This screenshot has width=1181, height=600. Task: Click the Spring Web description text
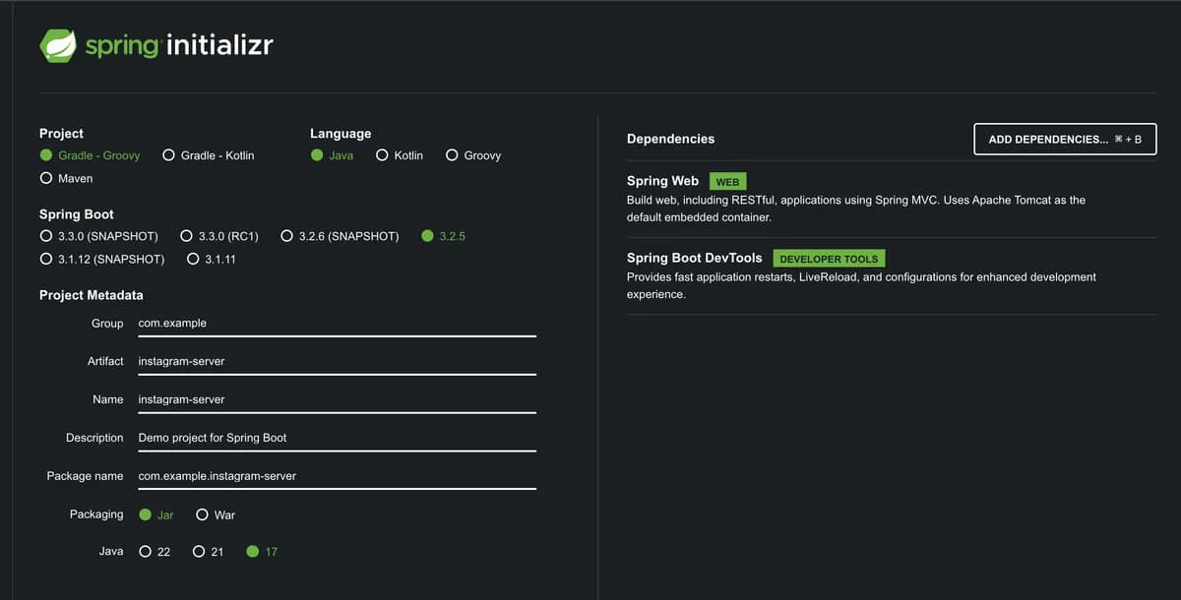(x=856, y=209)
